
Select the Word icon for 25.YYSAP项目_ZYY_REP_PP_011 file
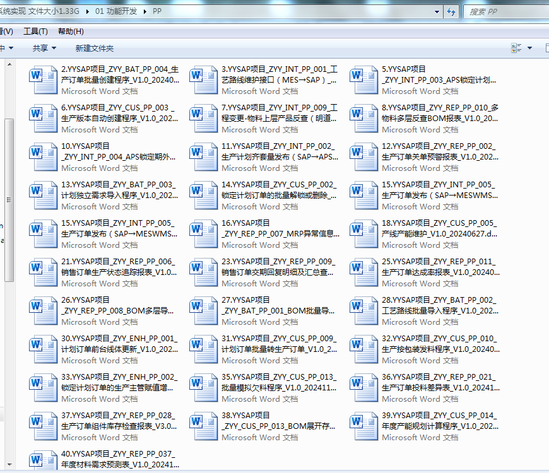[364, 272]
